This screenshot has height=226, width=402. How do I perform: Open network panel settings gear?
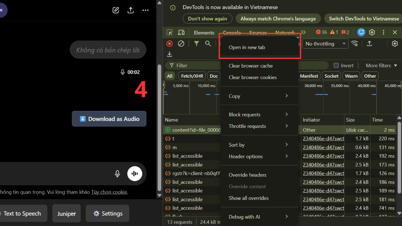395,44
